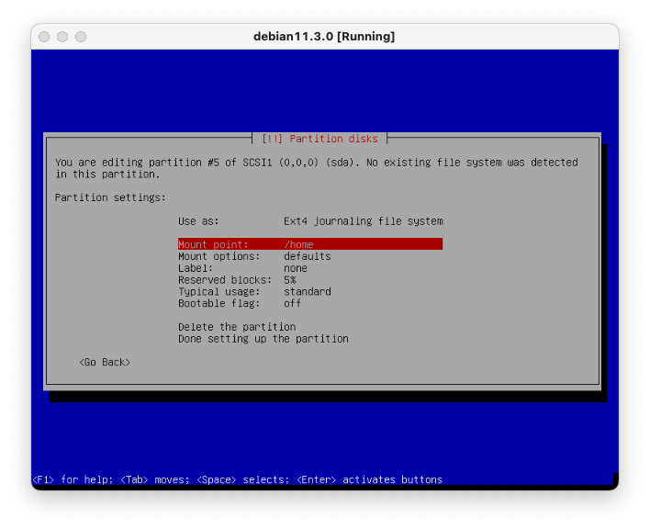Image resolution: width=650 pixels, height=529 pixels.
Task: Click the 'Partition settings:' heading
Action: click(x=110, y=197)
